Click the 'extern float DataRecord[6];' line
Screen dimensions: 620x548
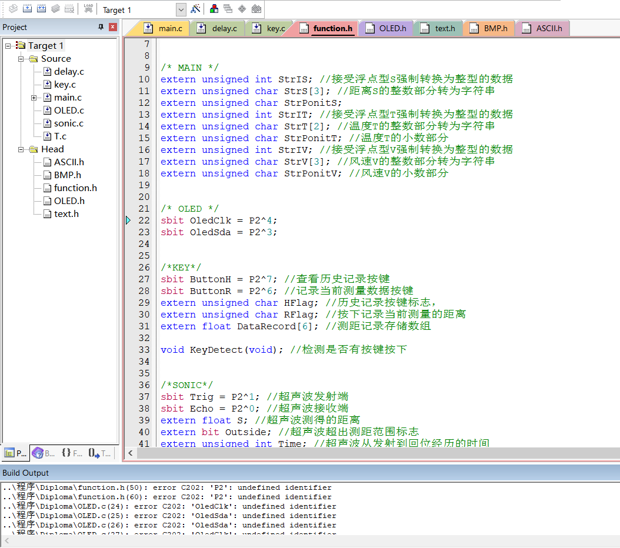tap(239, 326)
